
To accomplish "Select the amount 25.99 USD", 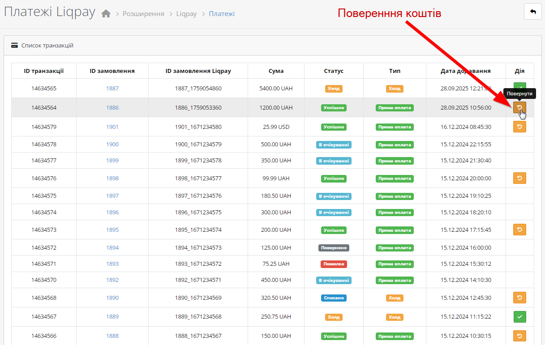I will (276, 127).
